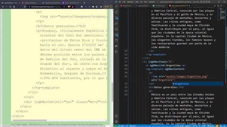Click the remote window indicator in status bar

coord(116,126)
